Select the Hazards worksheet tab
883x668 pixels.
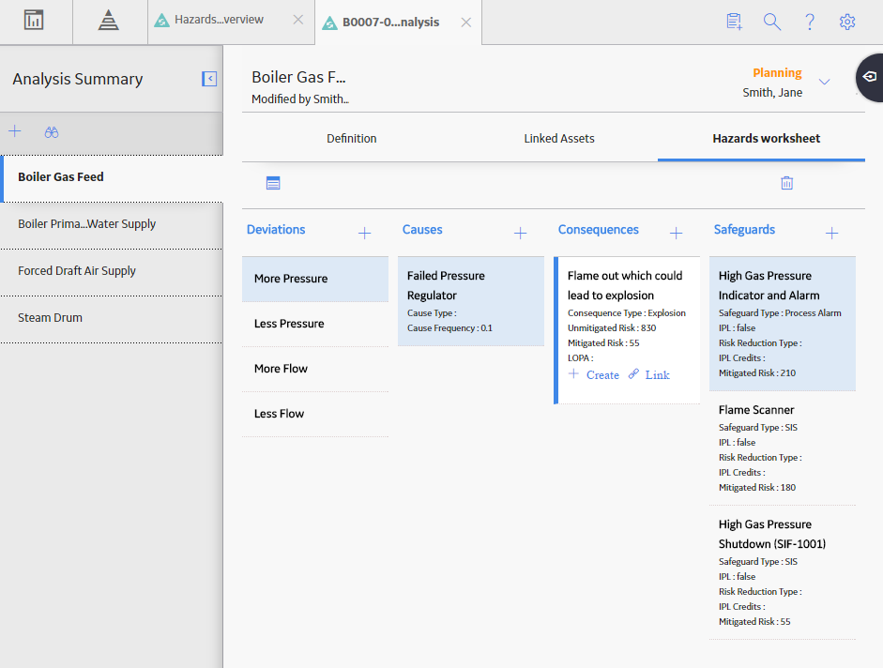point(766,139)
